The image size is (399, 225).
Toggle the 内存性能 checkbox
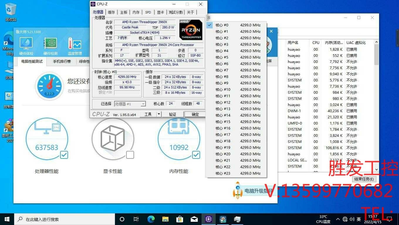click(196, 155)
